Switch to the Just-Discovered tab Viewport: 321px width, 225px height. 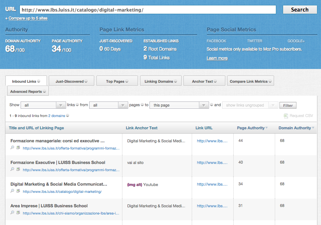[71, 81]
